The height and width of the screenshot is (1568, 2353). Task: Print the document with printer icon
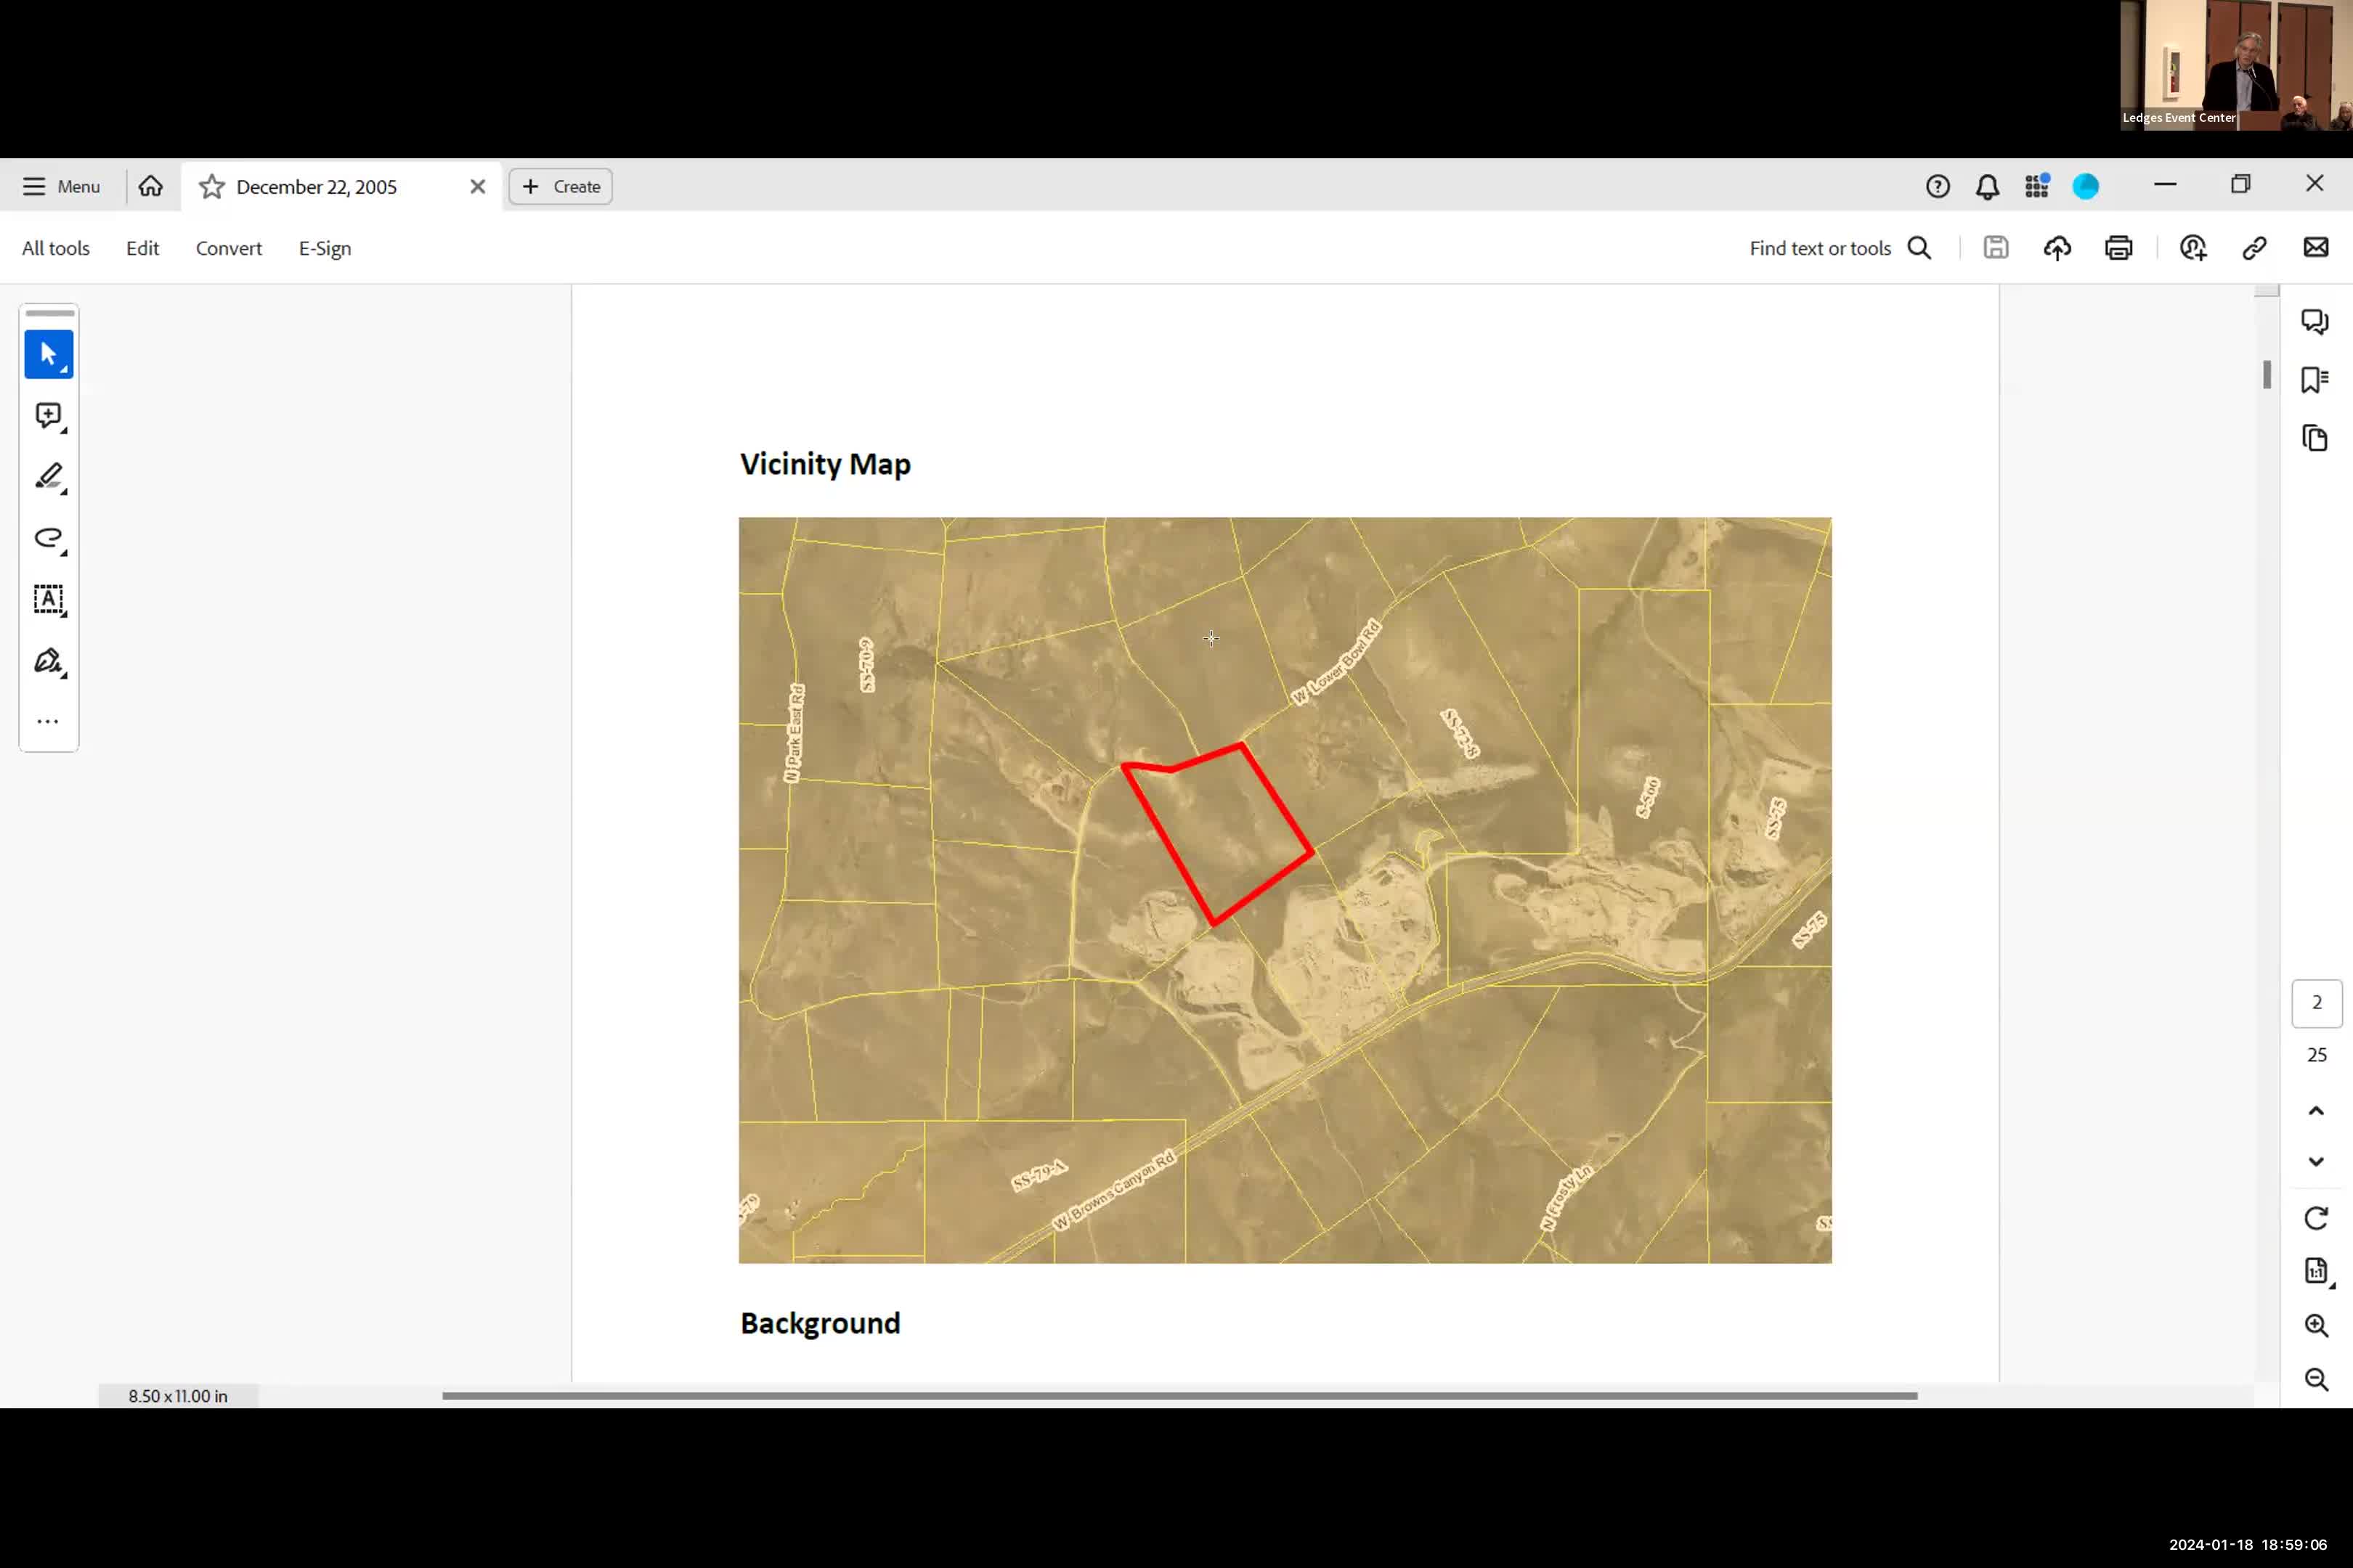2118,248
